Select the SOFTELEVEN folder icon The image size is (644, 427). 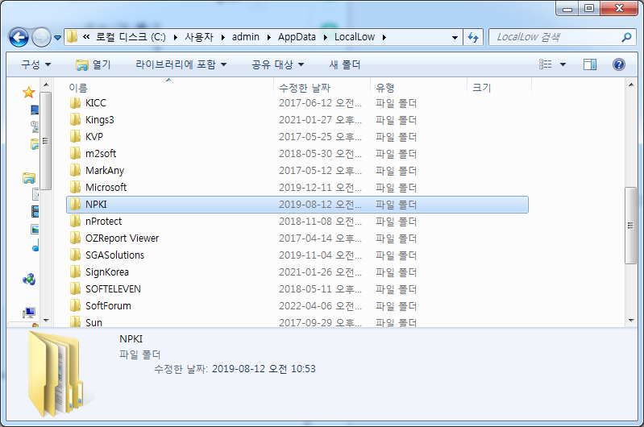[x=75, y=288]
